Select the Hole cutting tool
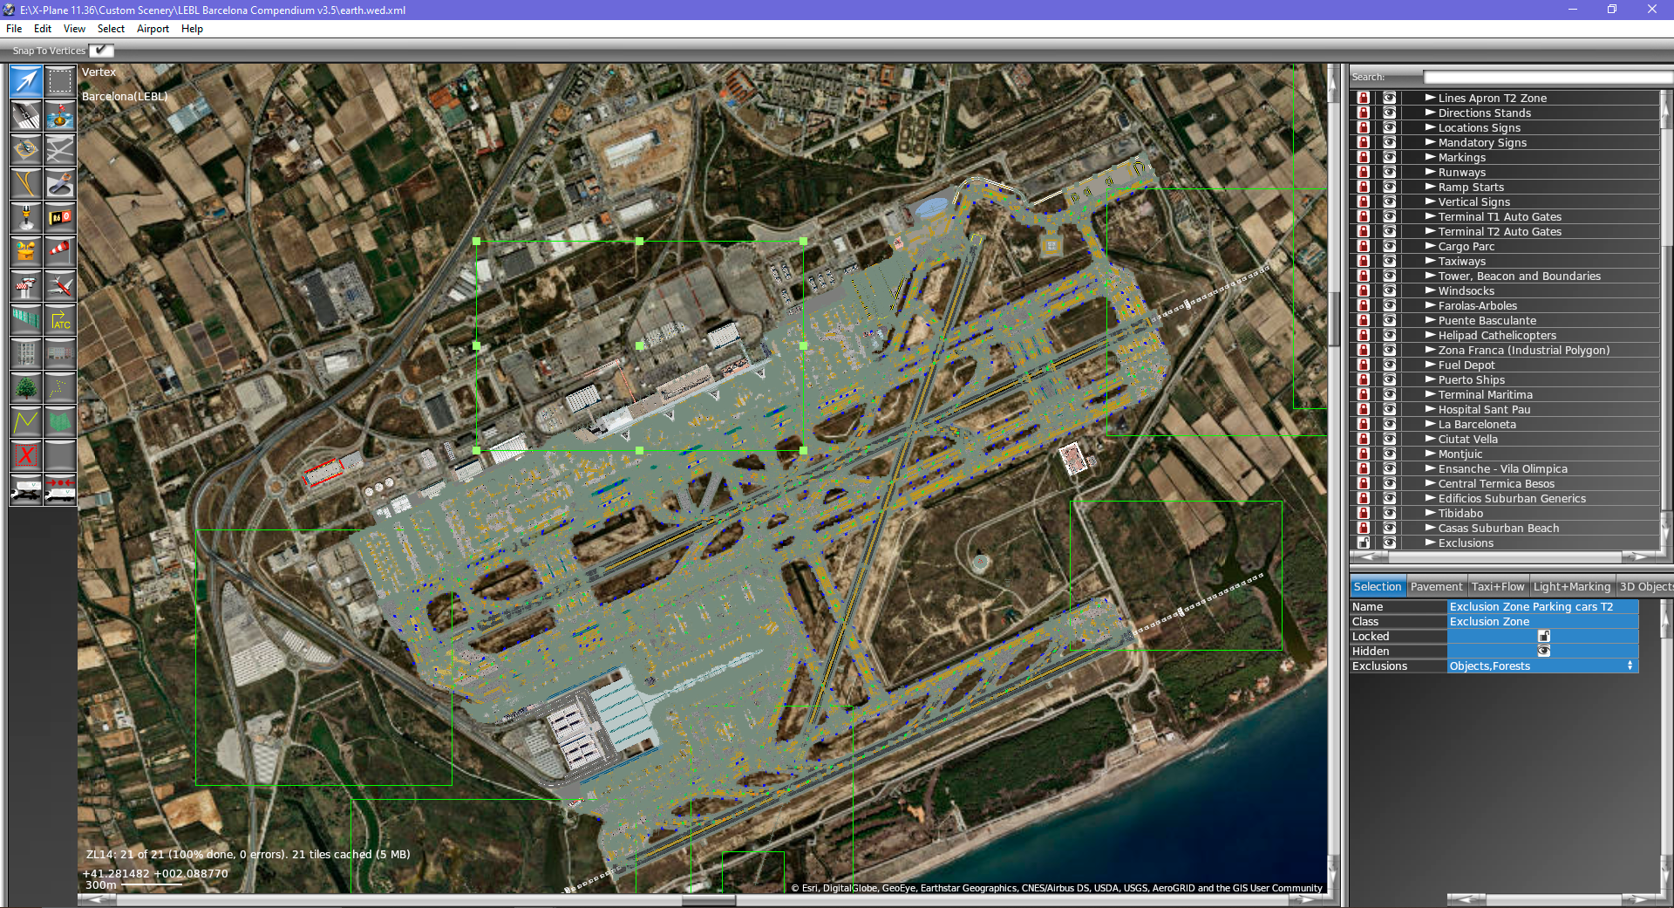The height and width of the screenshot is (908, 1674). (60, 184)
